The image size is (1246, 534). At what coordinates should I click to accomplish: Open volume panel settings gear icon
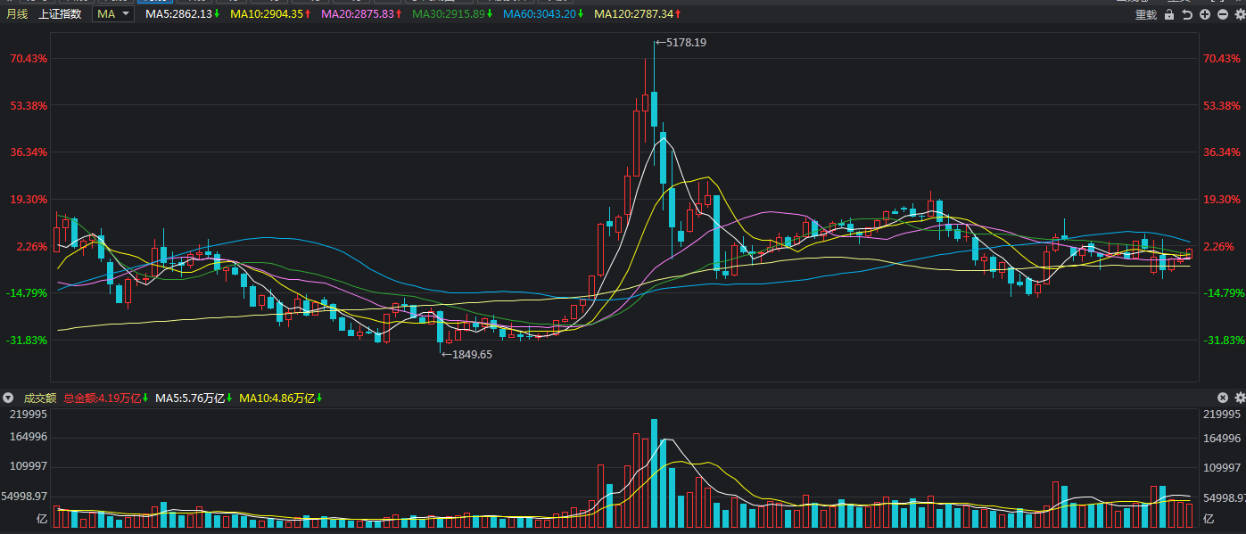tap(1239, 398)
